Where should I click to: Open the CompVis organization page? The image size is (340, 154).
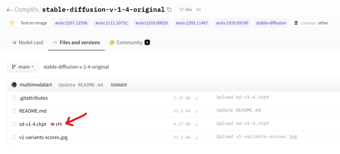(x=27, y=10)
